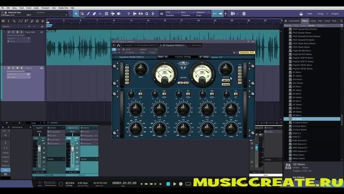Image resolution: width=344 pixels, height=194 pixels.
Task: Expand the first audio track
Action: (x=4, y=32)
